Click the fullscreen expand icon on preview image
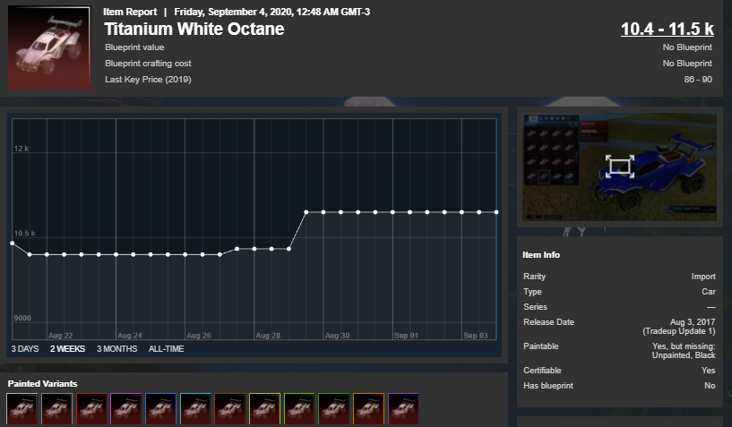This screenshot has height=427, width=732. pos(620,167)
